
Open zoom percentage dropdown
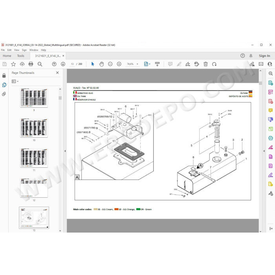tap(137, 64)
